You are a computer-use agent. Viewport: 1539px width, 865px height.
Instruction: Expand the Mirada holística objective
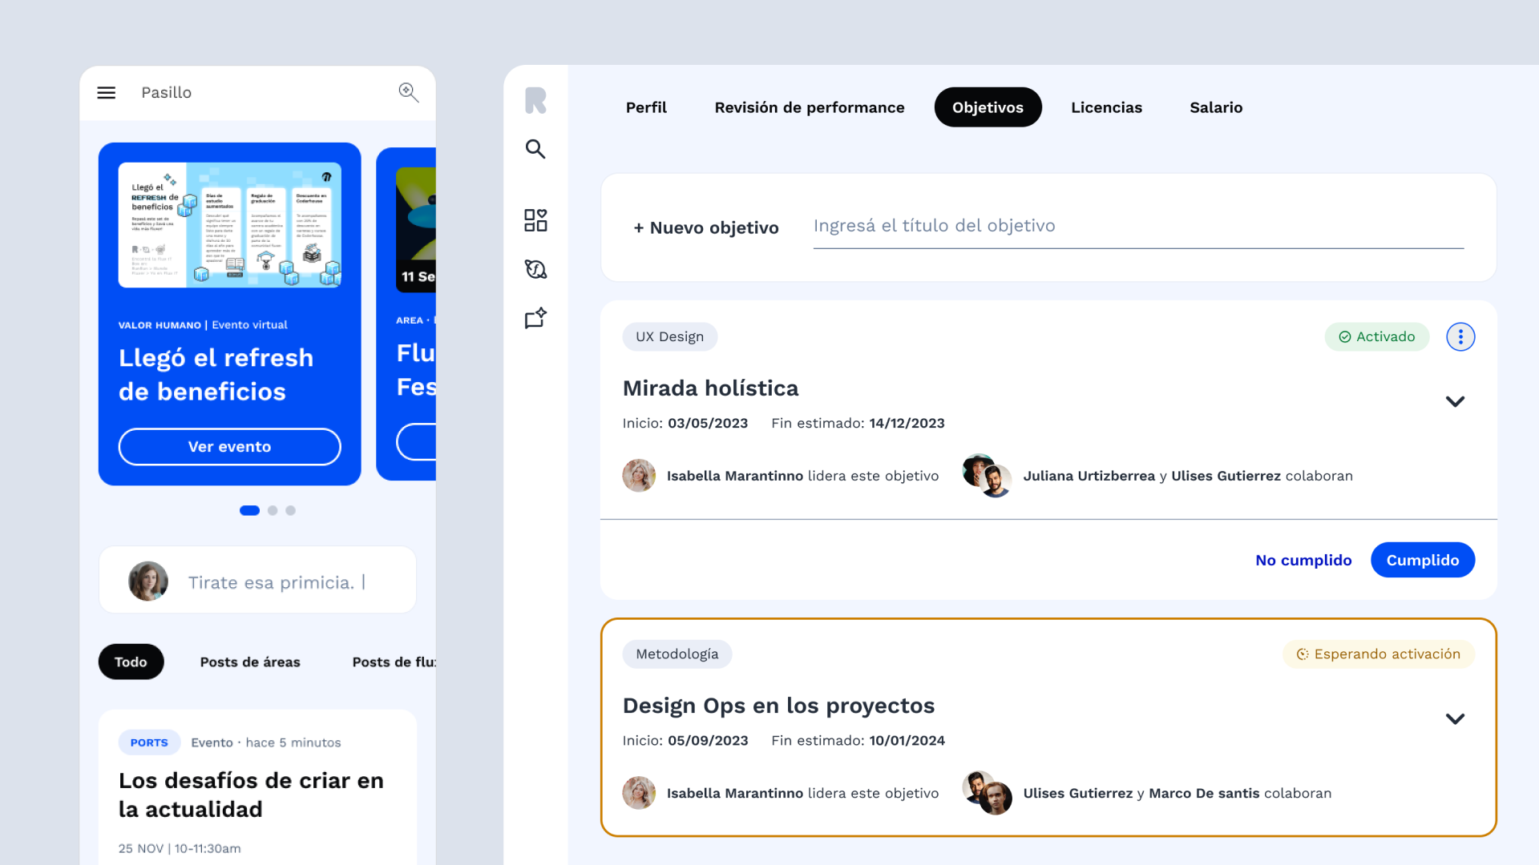(x=1455, y=401)
